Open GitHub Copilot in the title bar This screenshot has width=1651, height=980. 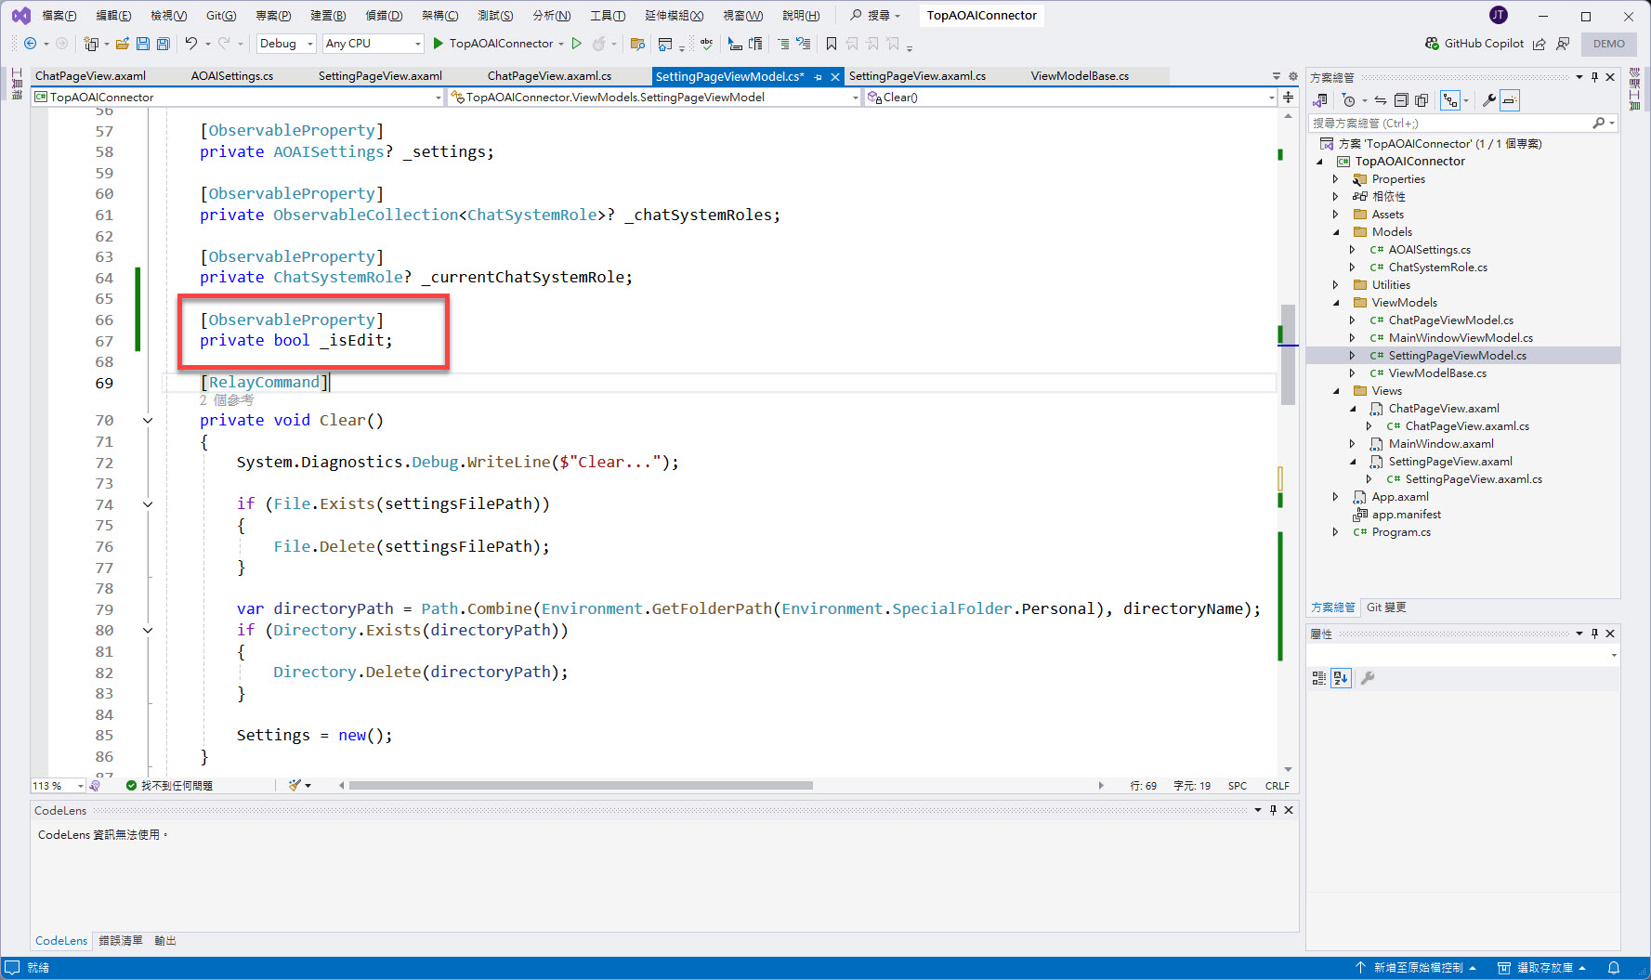(1474, 44)
